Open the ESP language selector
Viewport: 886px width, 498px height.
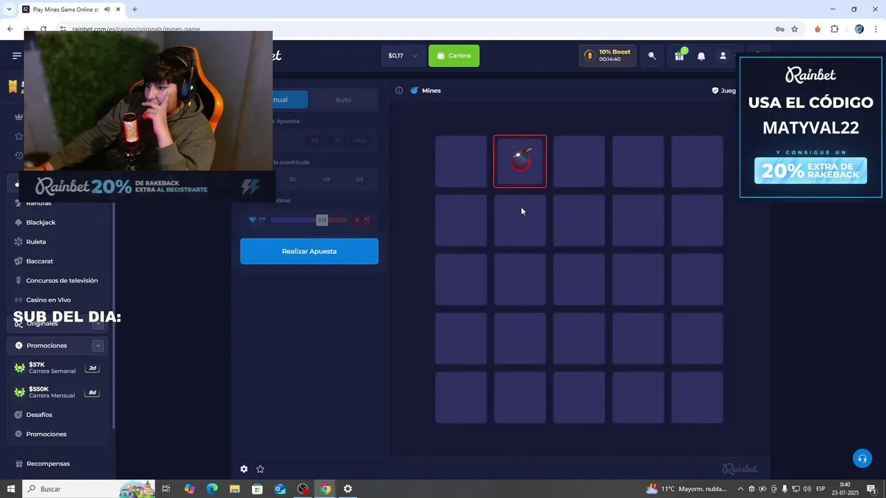pos(820,489)
